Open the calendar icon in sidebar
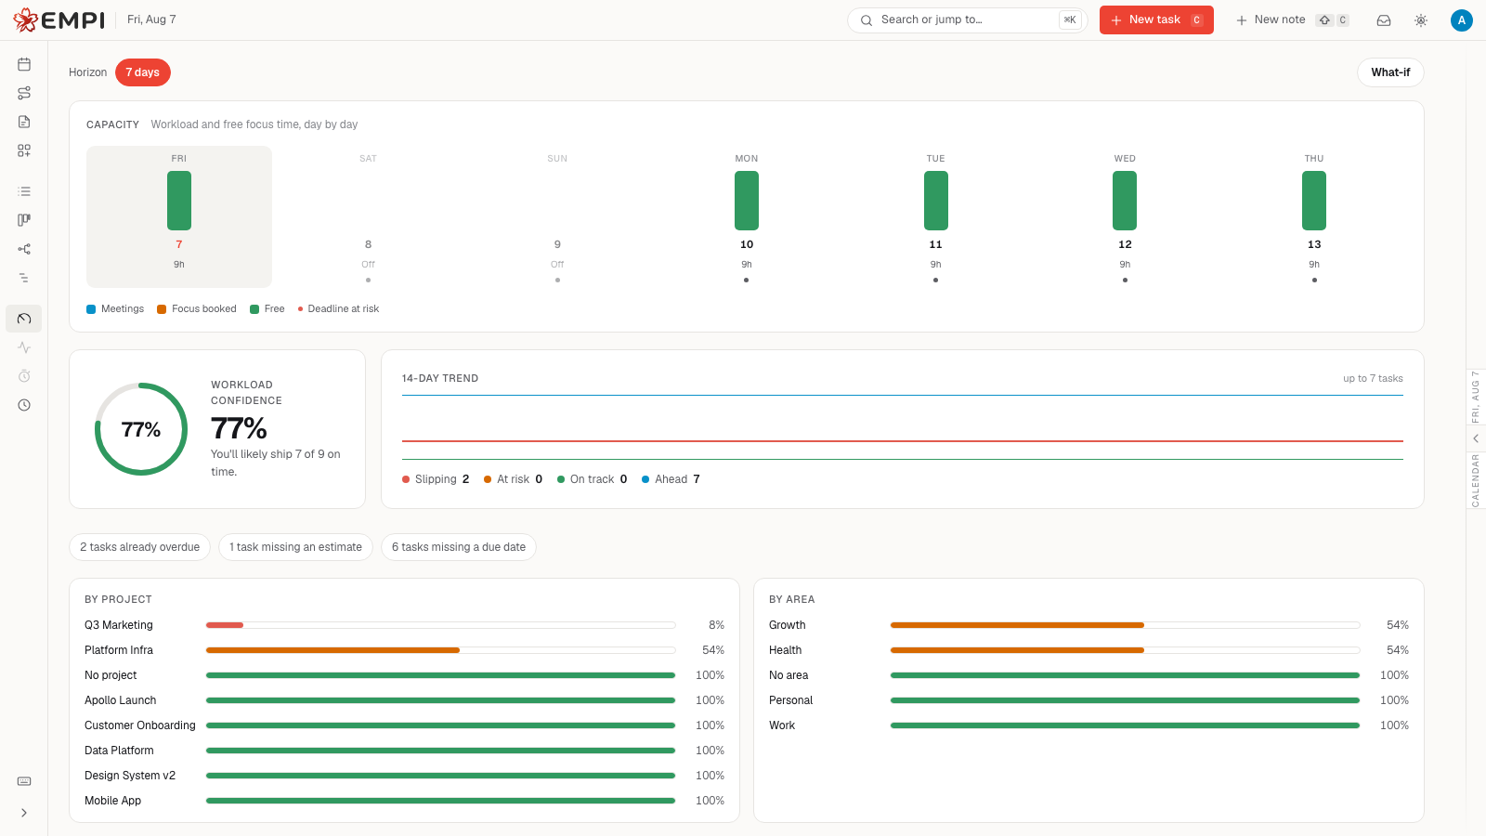This screenshot has width=1486, height=836. coord(24,64)
